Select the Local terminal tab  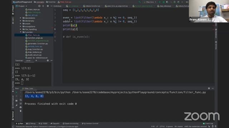tap(28, 60)
